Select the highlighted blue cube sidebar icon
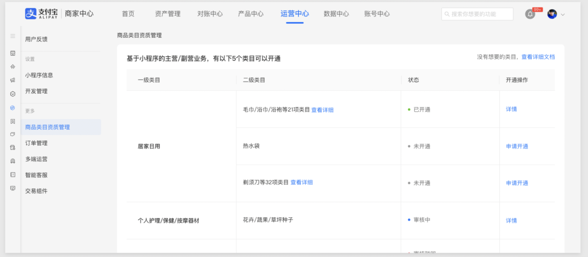588x257 pixels. (13, 108)
